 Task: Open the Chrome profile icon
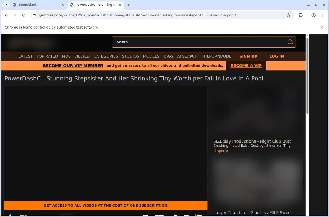313,15
